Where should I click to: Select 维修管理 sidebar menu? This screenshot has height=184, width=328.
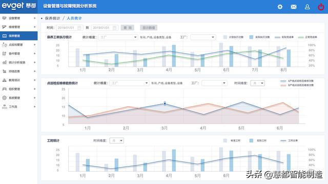19,27
